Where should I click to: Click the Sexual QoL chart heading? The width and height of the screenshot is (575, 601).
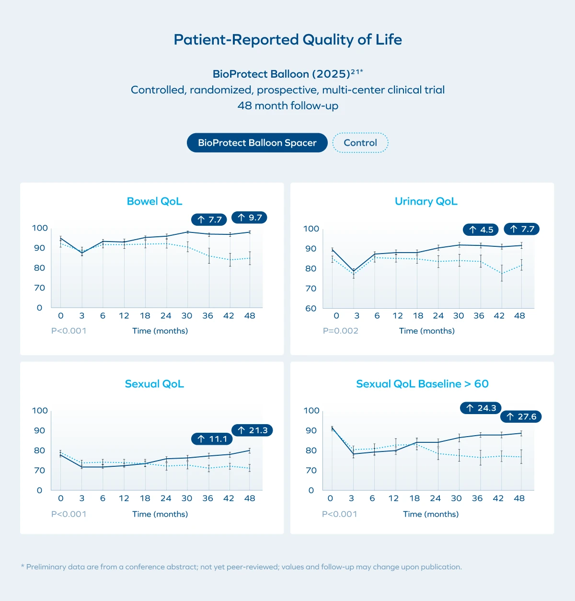154,384
